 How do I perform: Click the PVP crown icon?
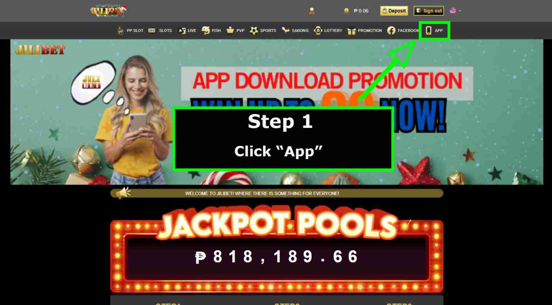[x=230, y=30]
